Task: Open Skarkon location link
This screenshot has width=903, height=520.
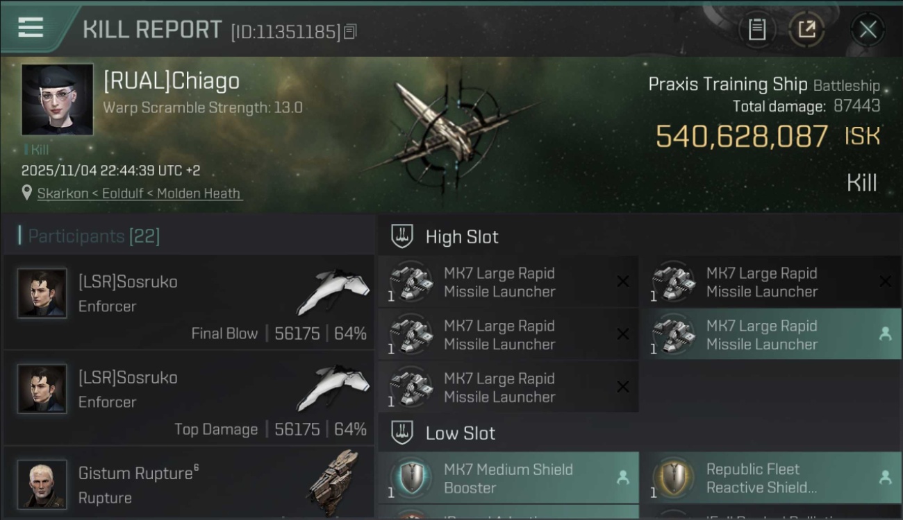Action: 63,193
